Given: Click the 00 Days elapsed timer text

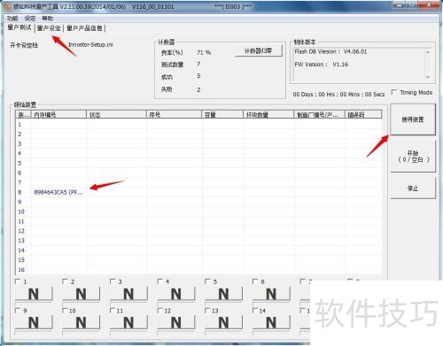Looking at the screenshot, I should 338,95.
